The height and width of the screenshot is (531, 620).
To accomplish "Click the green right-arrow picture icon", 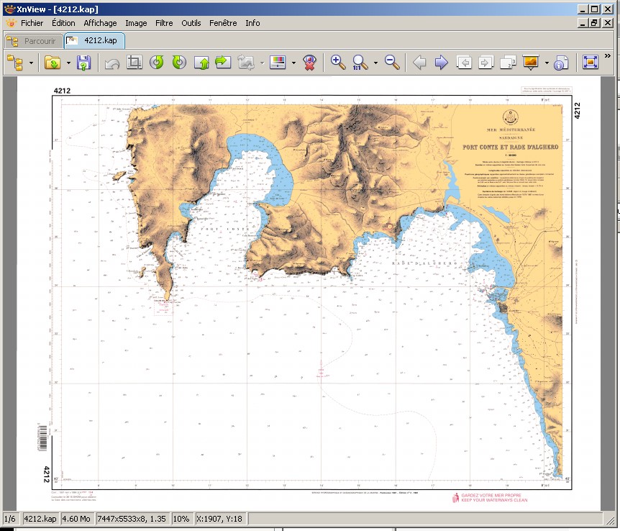I will [x=223, y=63].
